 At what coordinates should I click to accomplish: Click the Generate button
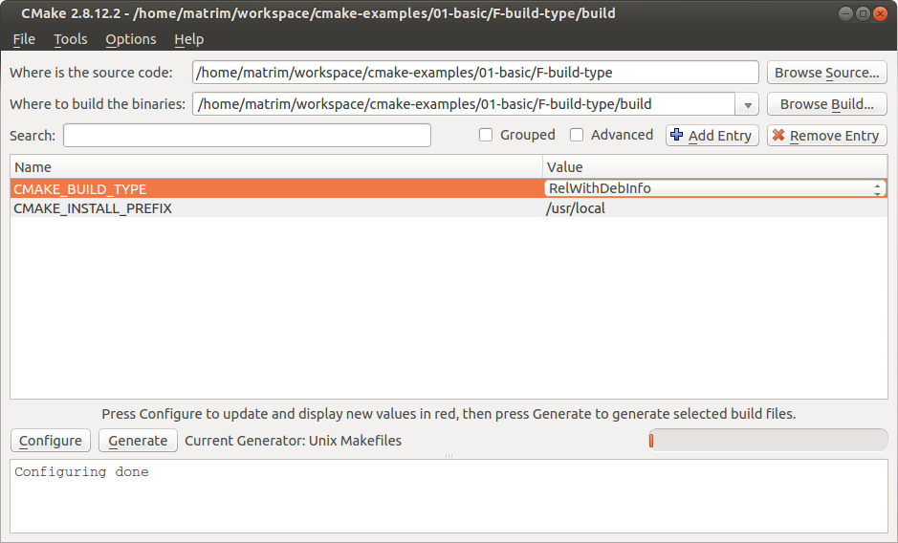tap(138, 441)
